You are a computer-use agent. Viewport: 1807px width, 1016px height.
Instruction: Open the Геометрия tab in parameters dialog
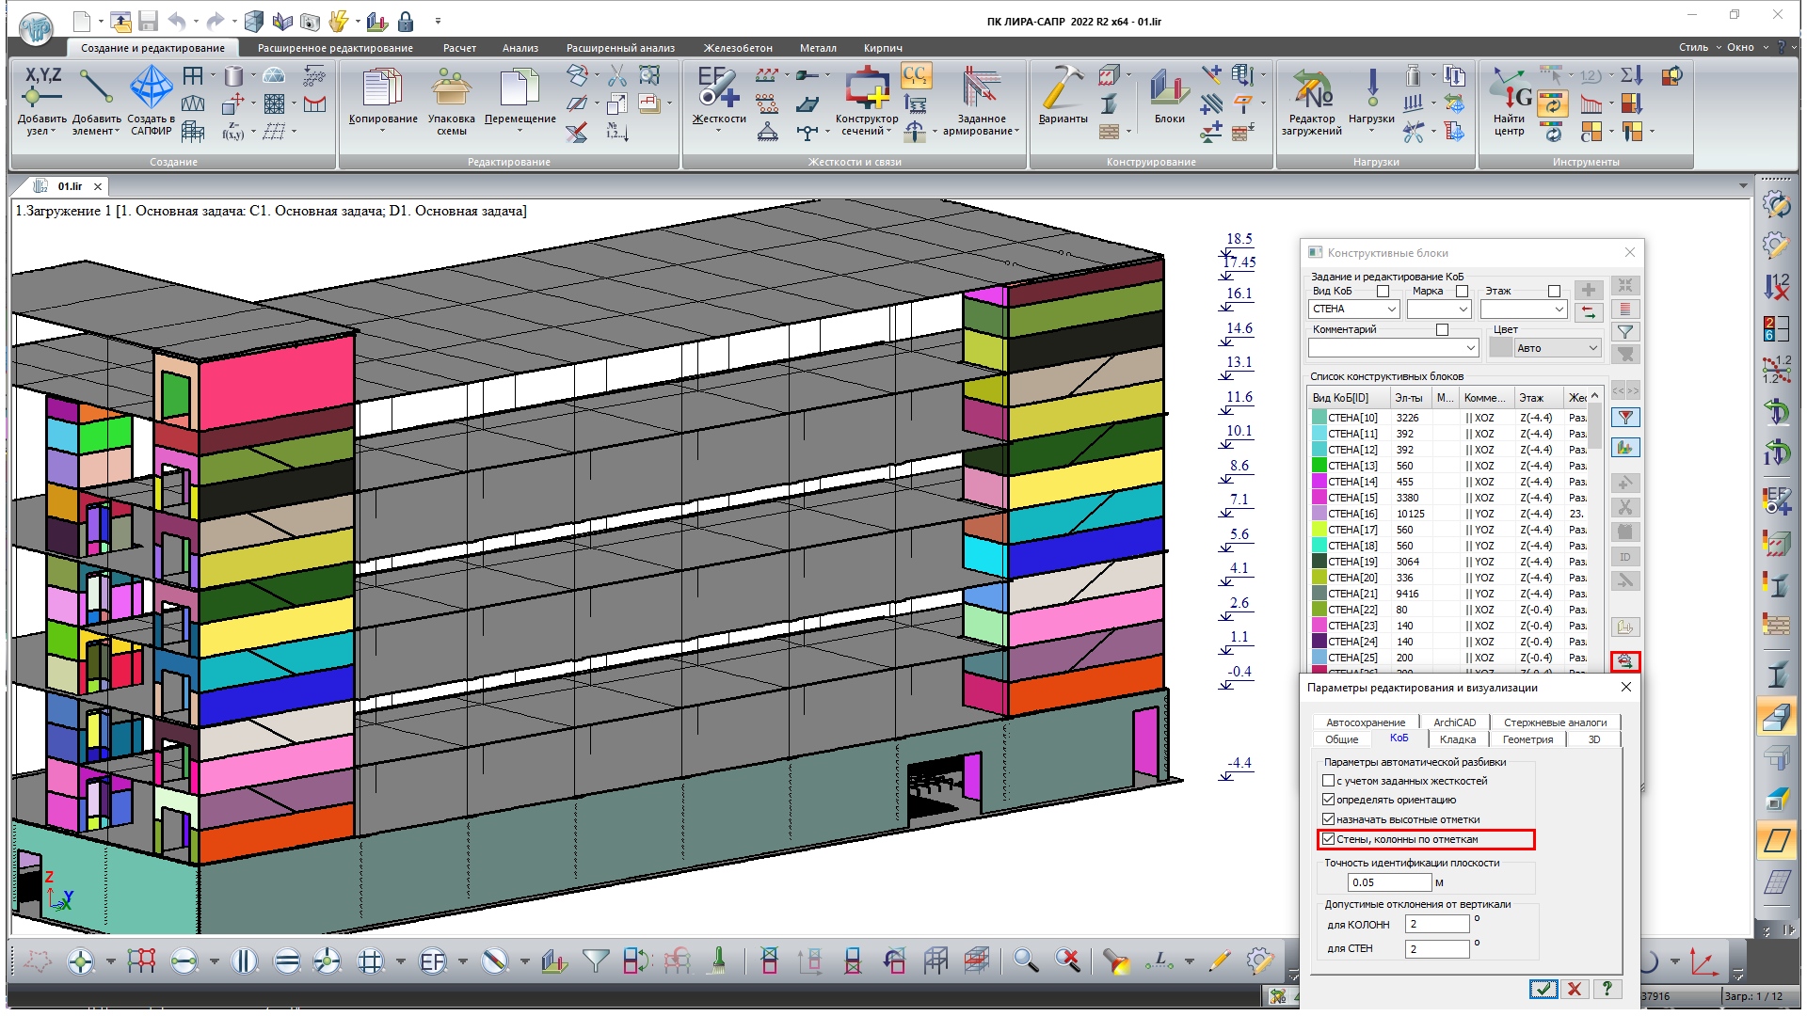click(x=1527, y=739)
